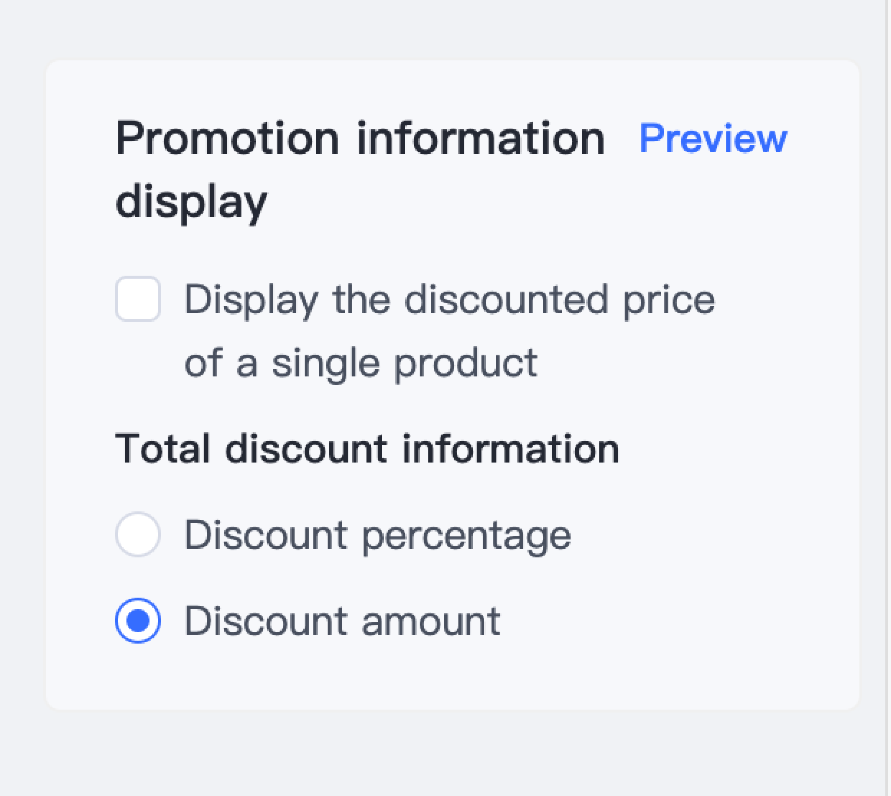Choose the Discount amount radio button
891x796 pixels.
pos(138,620)
